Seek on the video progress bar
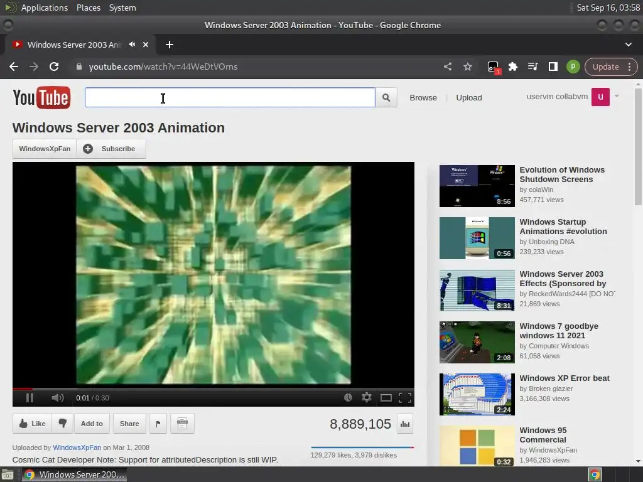Screen dimensions: 643x482 213,388
